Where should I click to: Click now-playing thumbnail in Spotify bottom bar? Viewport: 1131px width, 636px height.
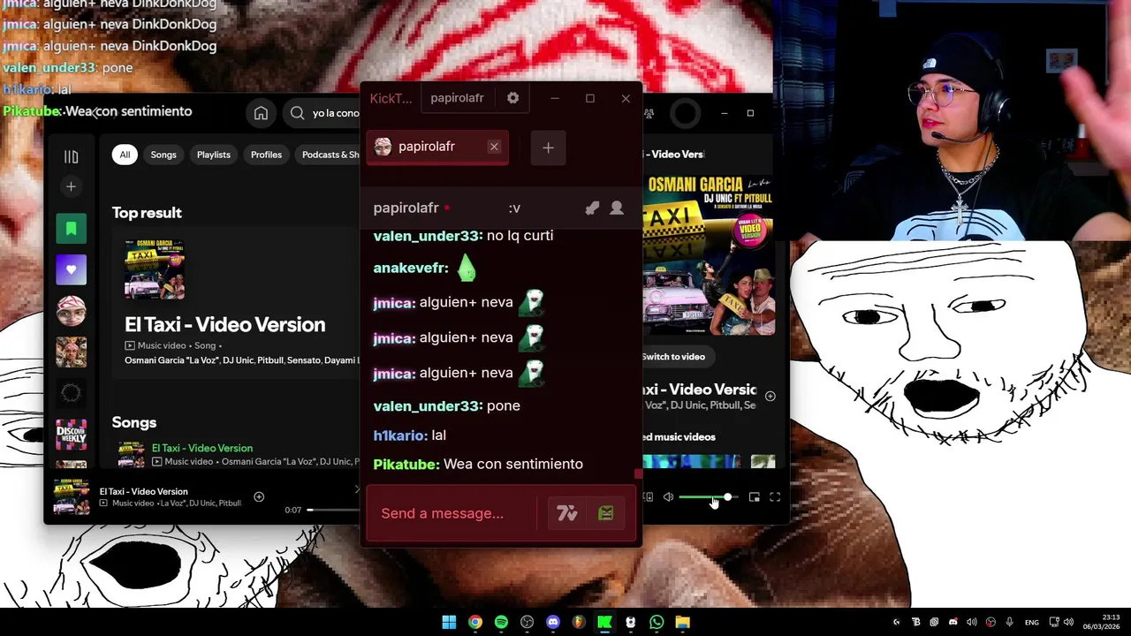click(72, 497)
